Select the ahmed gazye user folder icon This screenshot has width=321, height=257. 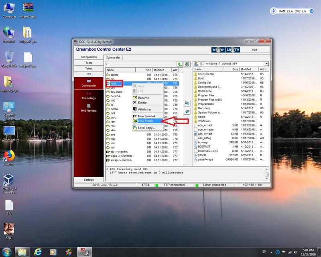9,84
